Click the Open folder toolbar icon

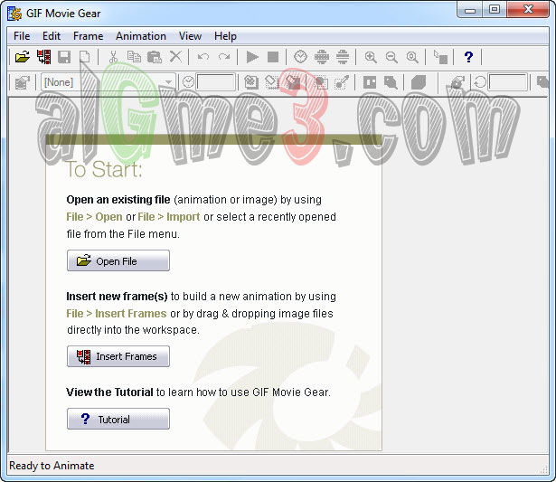tap(23, 57)
